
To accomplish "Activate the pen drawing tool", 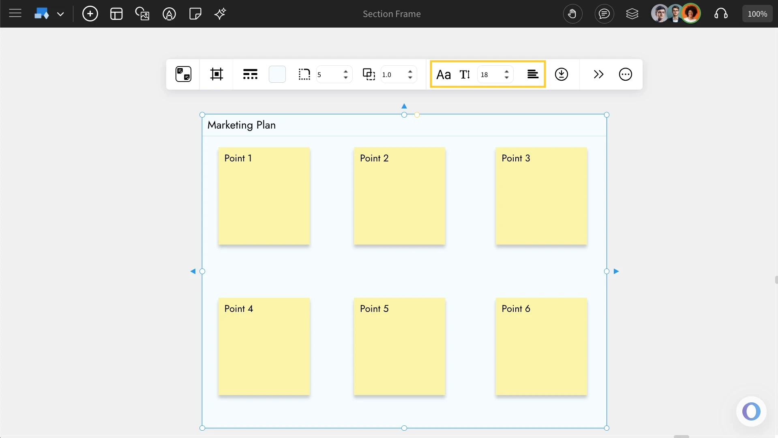I will tap(169, 13).
